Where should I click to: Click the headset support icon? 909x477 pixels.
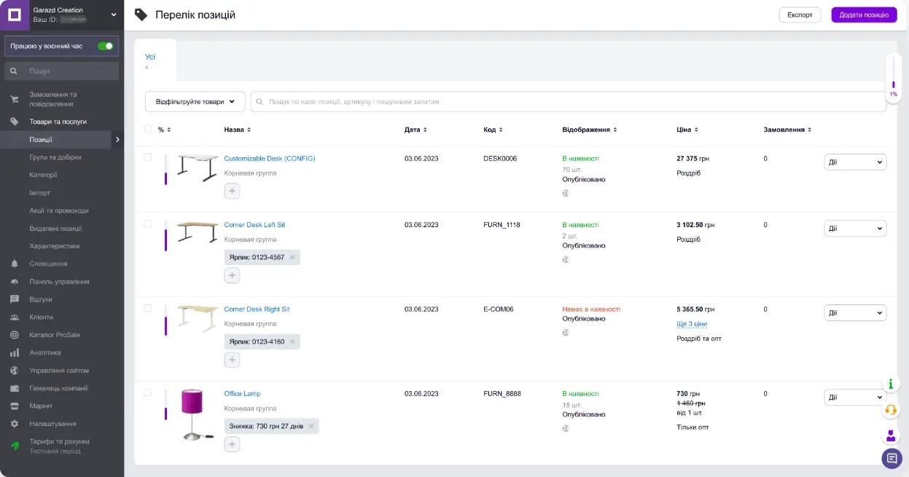coord(891,410)
